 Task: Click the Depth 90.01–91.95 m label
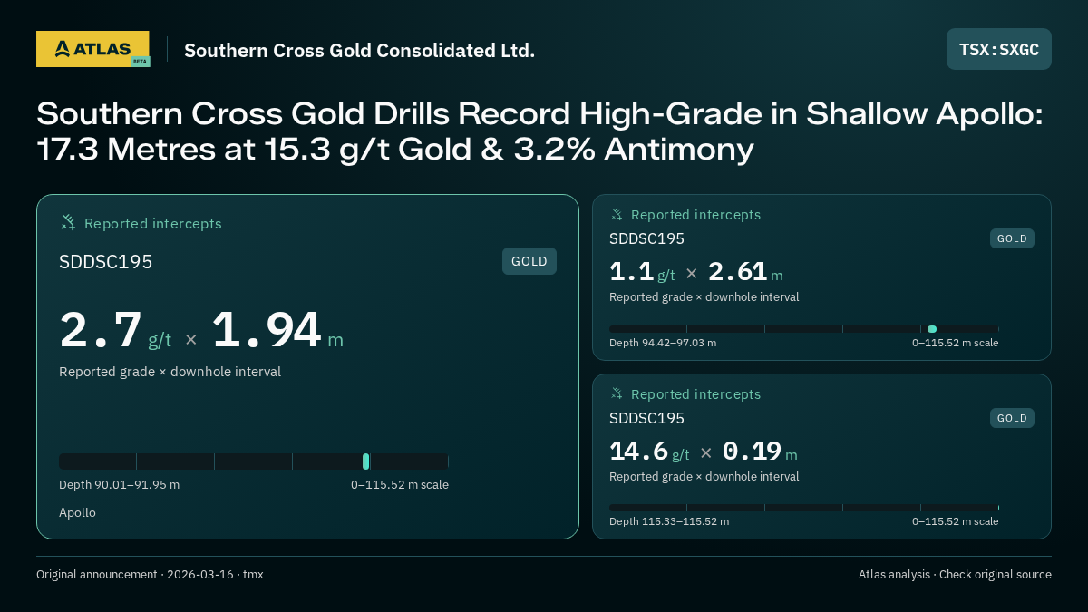pos(119,484)
